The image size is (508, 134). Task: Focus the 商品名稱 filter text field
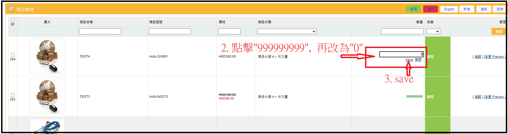[x=100, y=31]
